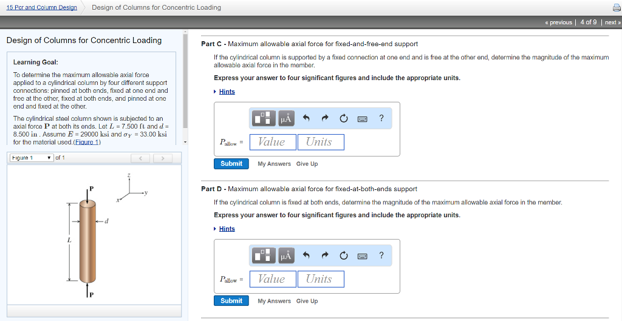View My Answers for Part C
The image size is (622, 321).
point(274,164)
